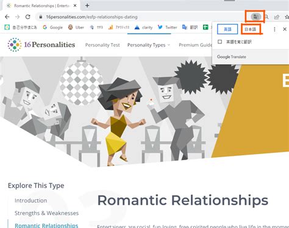Open the Uber bookmark

point(76,28)
